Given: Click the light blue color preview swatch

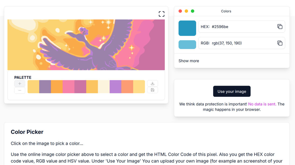Looking at the screenshot, I should click(187, 44).
